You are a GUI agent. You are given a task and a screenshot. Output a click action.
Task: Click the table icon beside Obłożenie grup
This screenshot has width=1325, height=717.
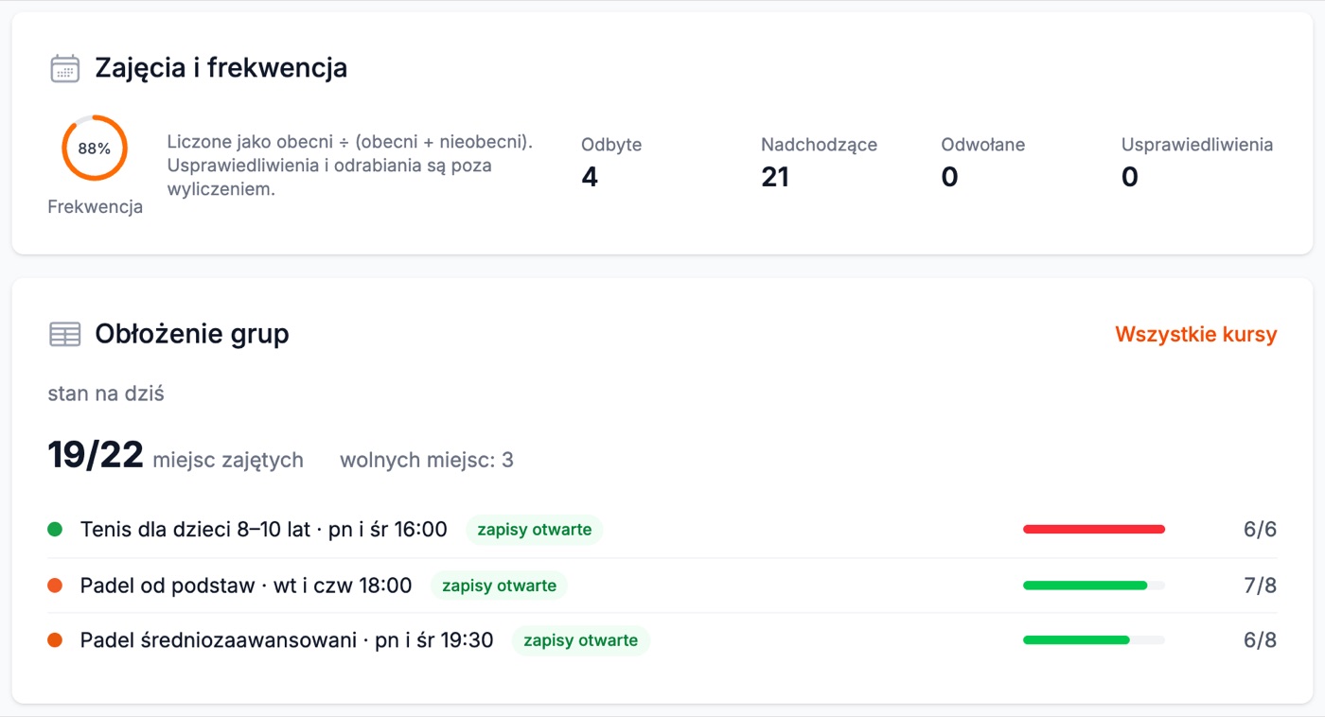tap(64, 334)
